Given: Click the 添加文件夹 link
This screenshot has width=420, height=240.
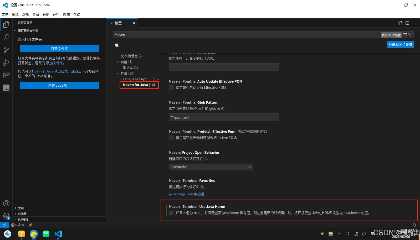Looking at the screenshot, I should click(55, 63).
